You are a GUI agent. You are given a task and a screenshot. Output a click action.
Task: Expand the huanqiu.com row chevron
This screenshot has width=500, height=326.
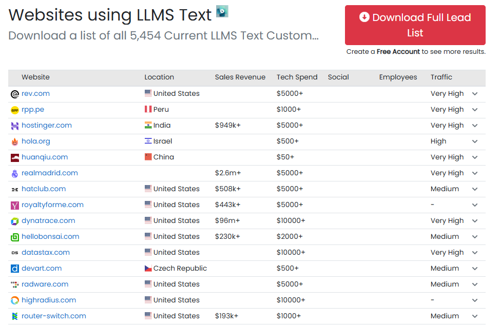(x=474, y=157)
